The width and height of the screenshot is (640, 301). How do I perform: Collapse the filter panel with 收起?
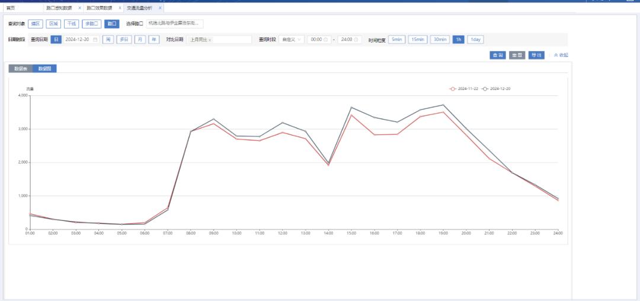560,55
